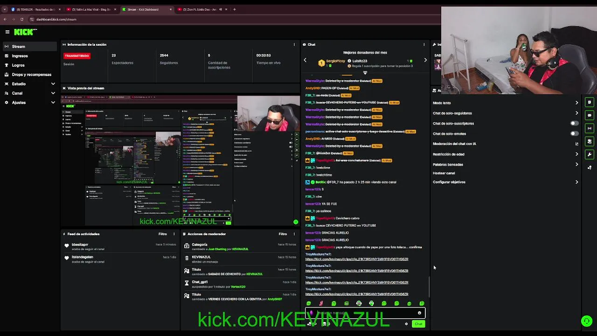Screen dimensions: 597x336
Task: Select the first green emote in emote row
Action: pos(308,304)
